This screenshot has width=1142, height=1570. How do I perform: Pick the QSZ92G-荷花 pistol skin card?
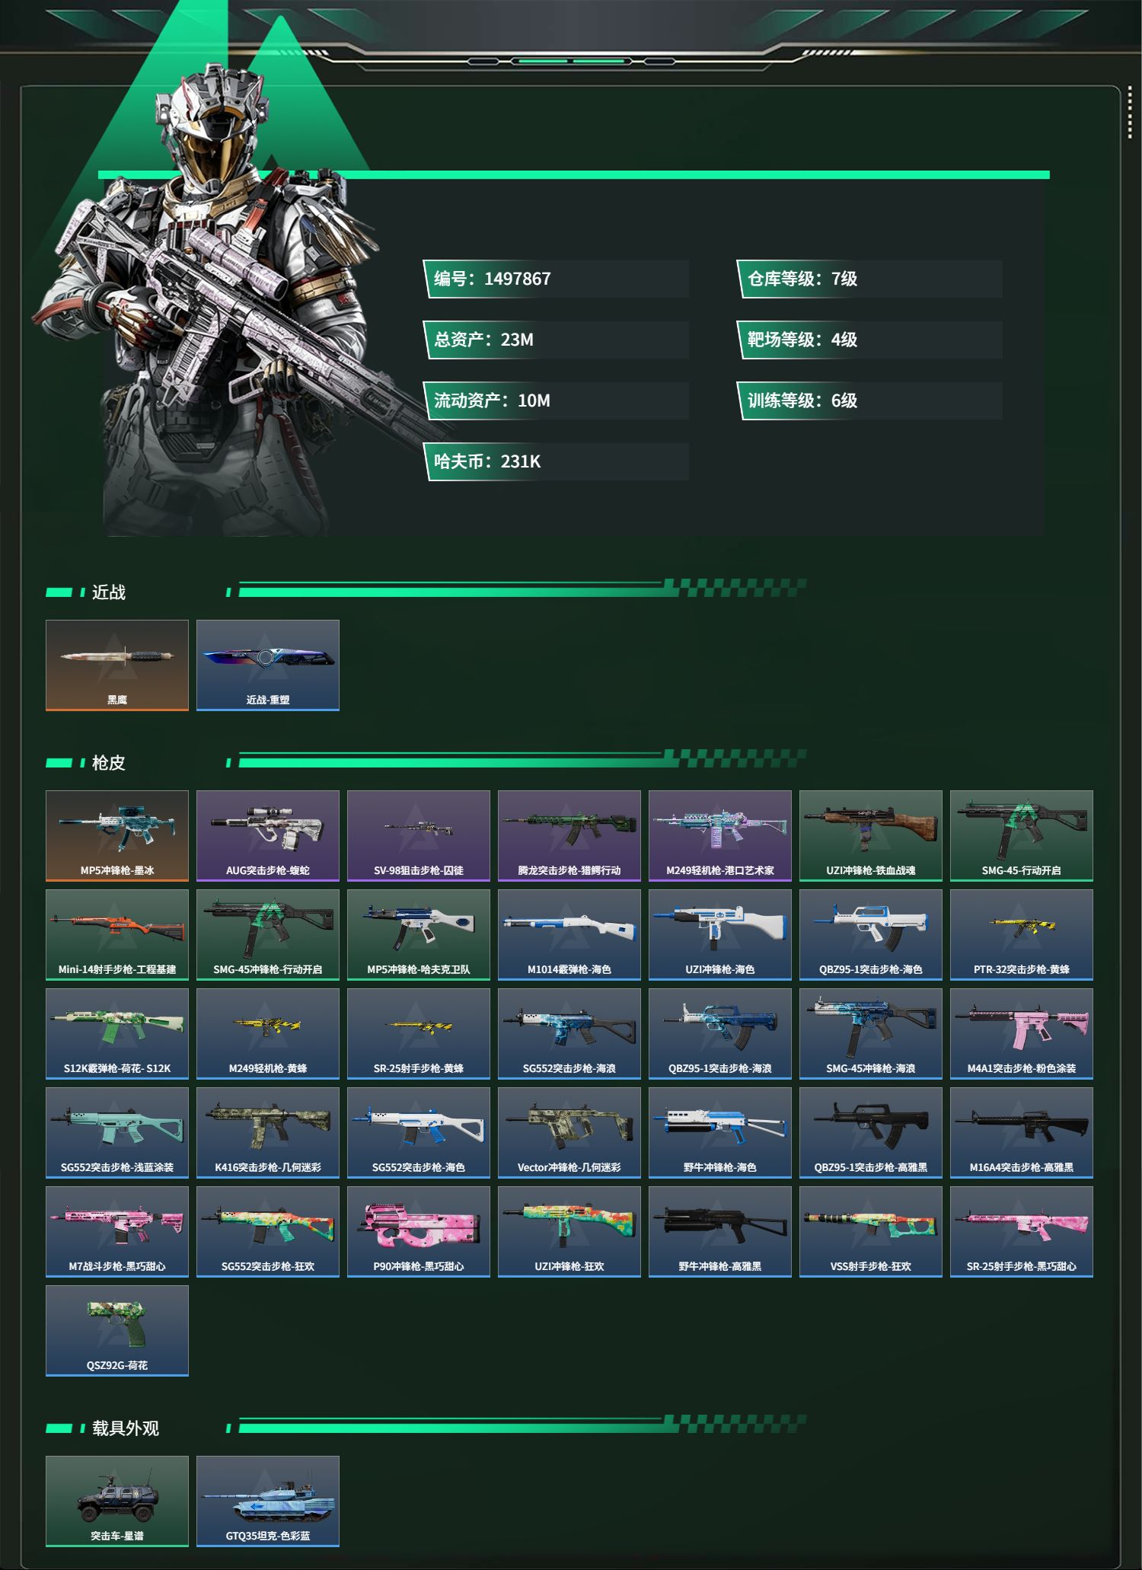click(117, 1331)
